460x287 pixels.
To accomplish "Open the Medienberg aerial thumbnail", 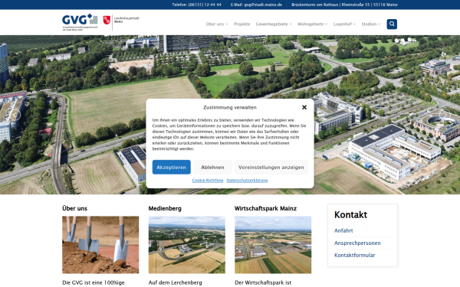I will (186, 245).
